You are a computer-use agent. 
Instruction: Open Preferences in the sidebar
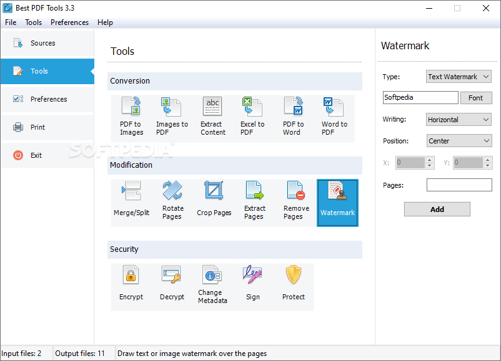coord(47,99)
